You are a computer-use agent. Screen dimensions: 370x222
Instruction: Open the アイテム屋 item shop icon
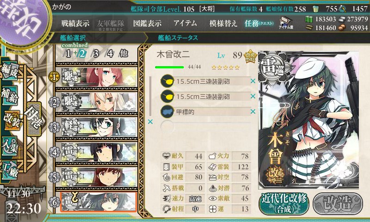click(286, 23)
